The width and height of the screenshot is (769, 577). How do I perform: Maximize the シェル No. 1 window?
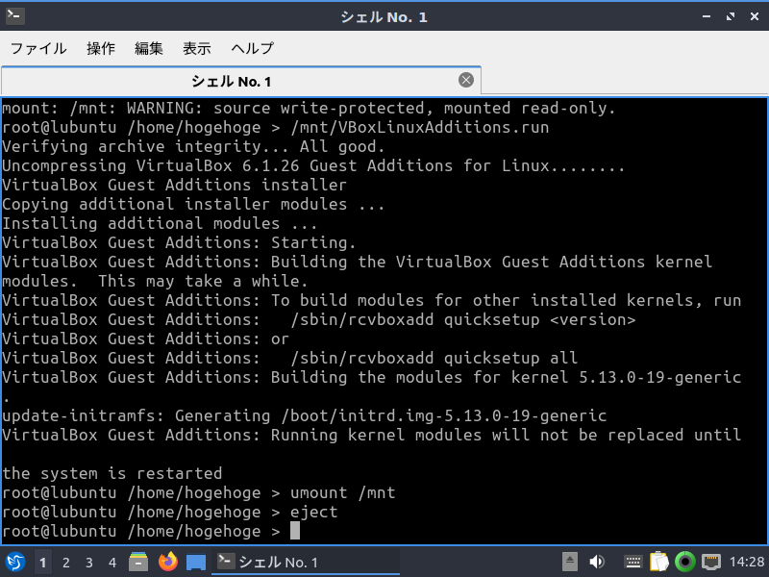click(731, 16)
